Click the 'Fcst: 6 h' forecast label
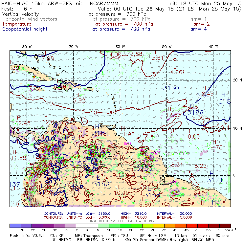Viewport: 243px width, 243px height. pos(17,9)
